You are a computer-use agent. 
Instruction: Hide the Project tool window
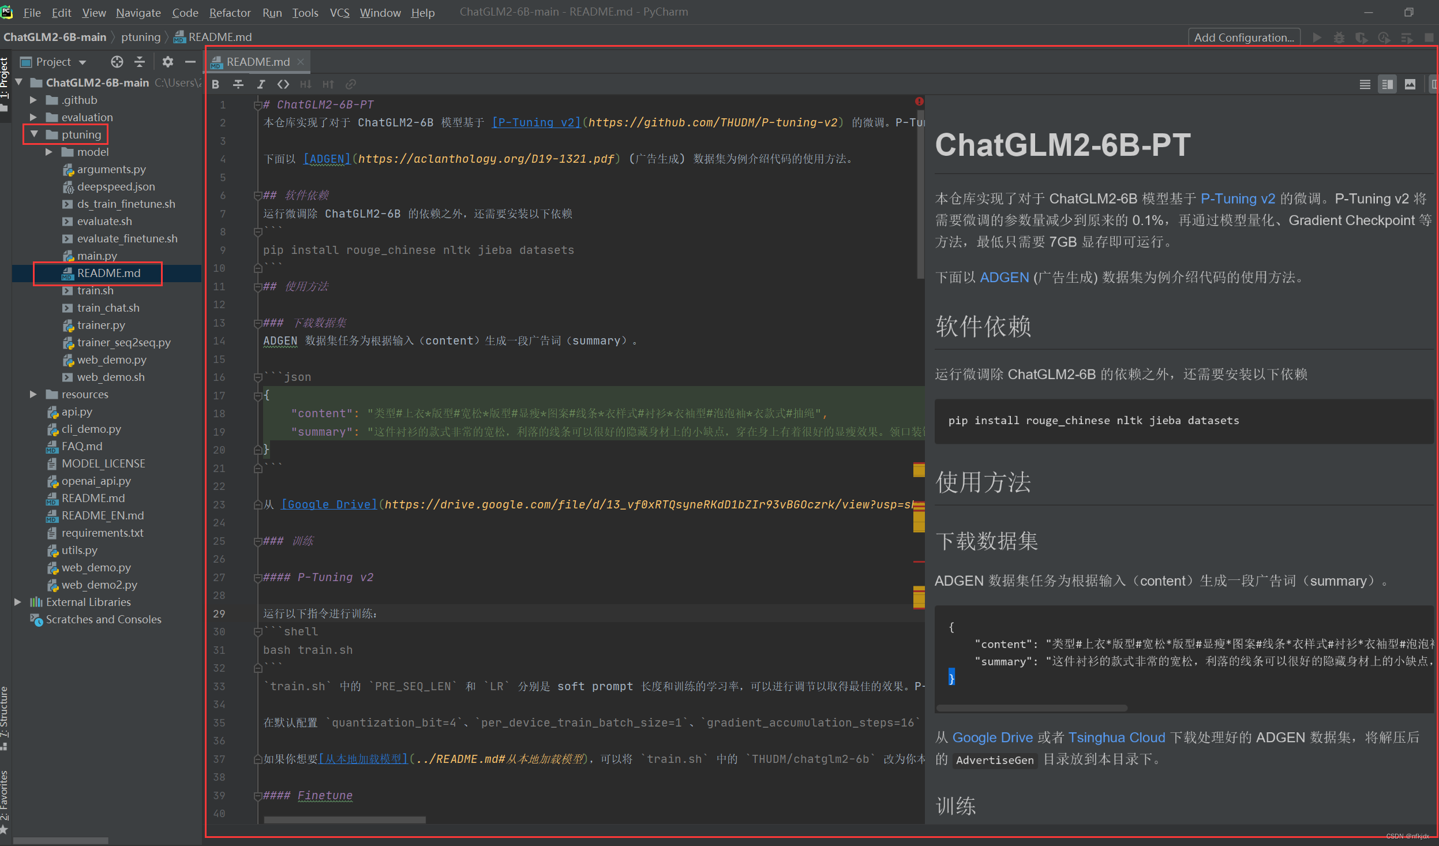pyautogui.click(x=190, y=62)
